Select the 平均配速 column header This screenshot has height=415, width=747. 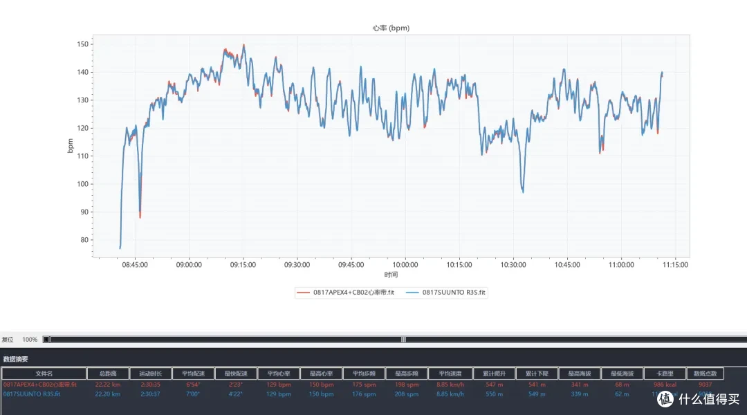194,373
